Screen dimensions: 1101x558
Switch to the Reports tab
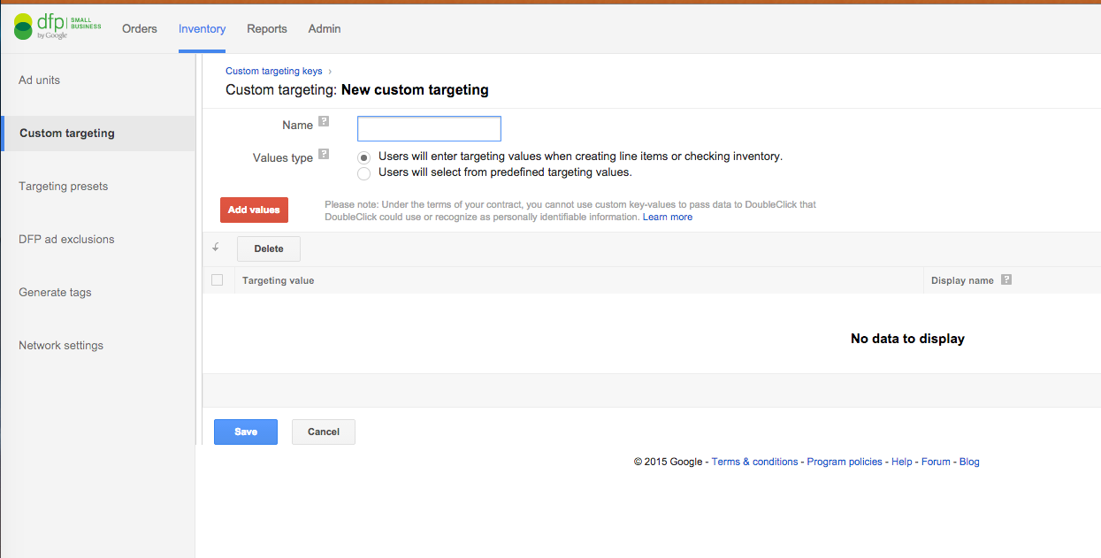(x=267, y=29)
